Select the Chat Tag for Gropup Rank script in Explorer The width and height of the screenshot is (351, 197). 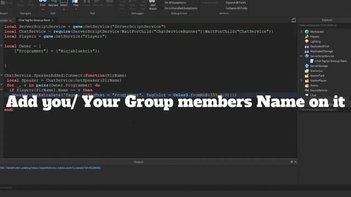pyautogui.click(x=331, y=61)
